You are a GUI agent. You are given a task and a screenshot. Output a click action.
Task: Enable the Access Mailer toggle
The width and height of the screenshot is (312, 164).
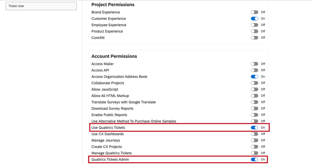tap(254, 64)
